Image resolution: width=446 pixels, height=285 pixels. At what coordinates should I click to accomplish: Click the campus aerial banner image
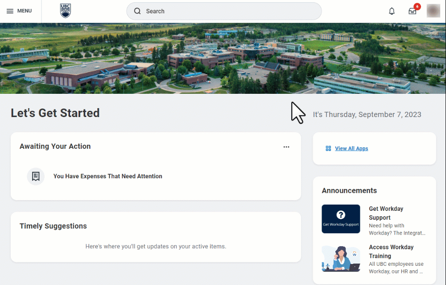click(x=223, y=58)
